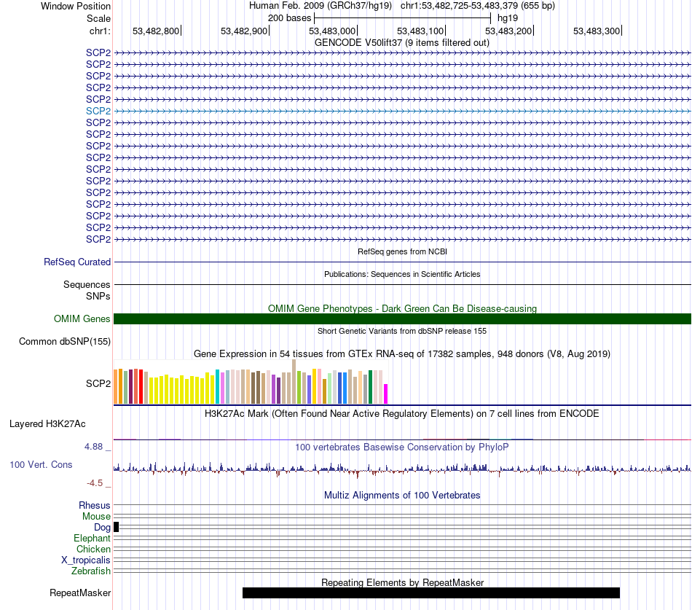
Task: Open the GTEx Gene Expression in 54 tissues title
Action: point(402,353)
